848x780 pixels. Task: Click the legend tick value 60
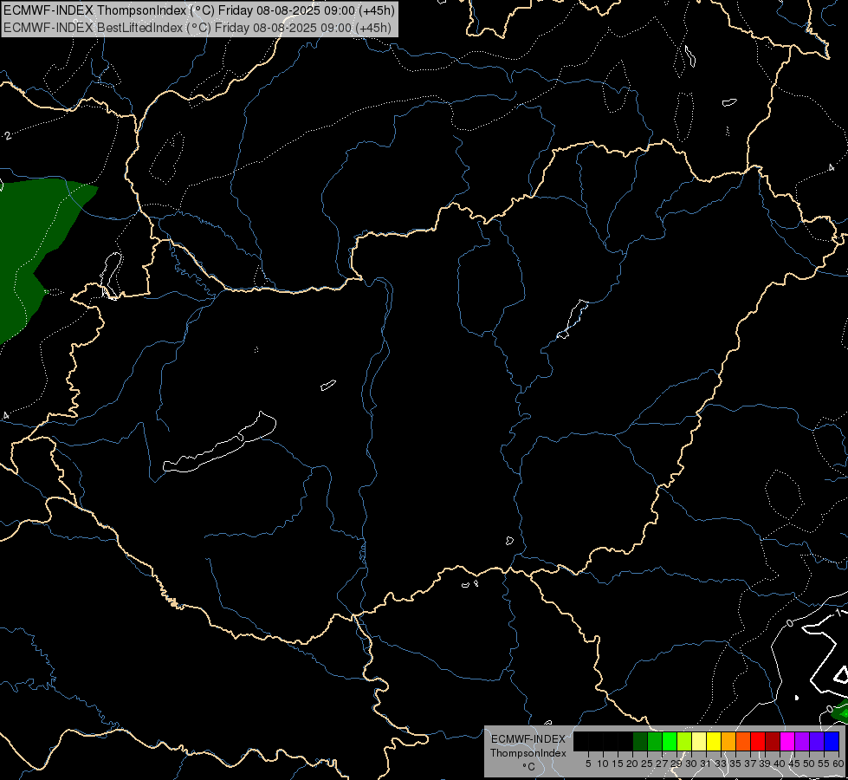[x=838, y=764]
